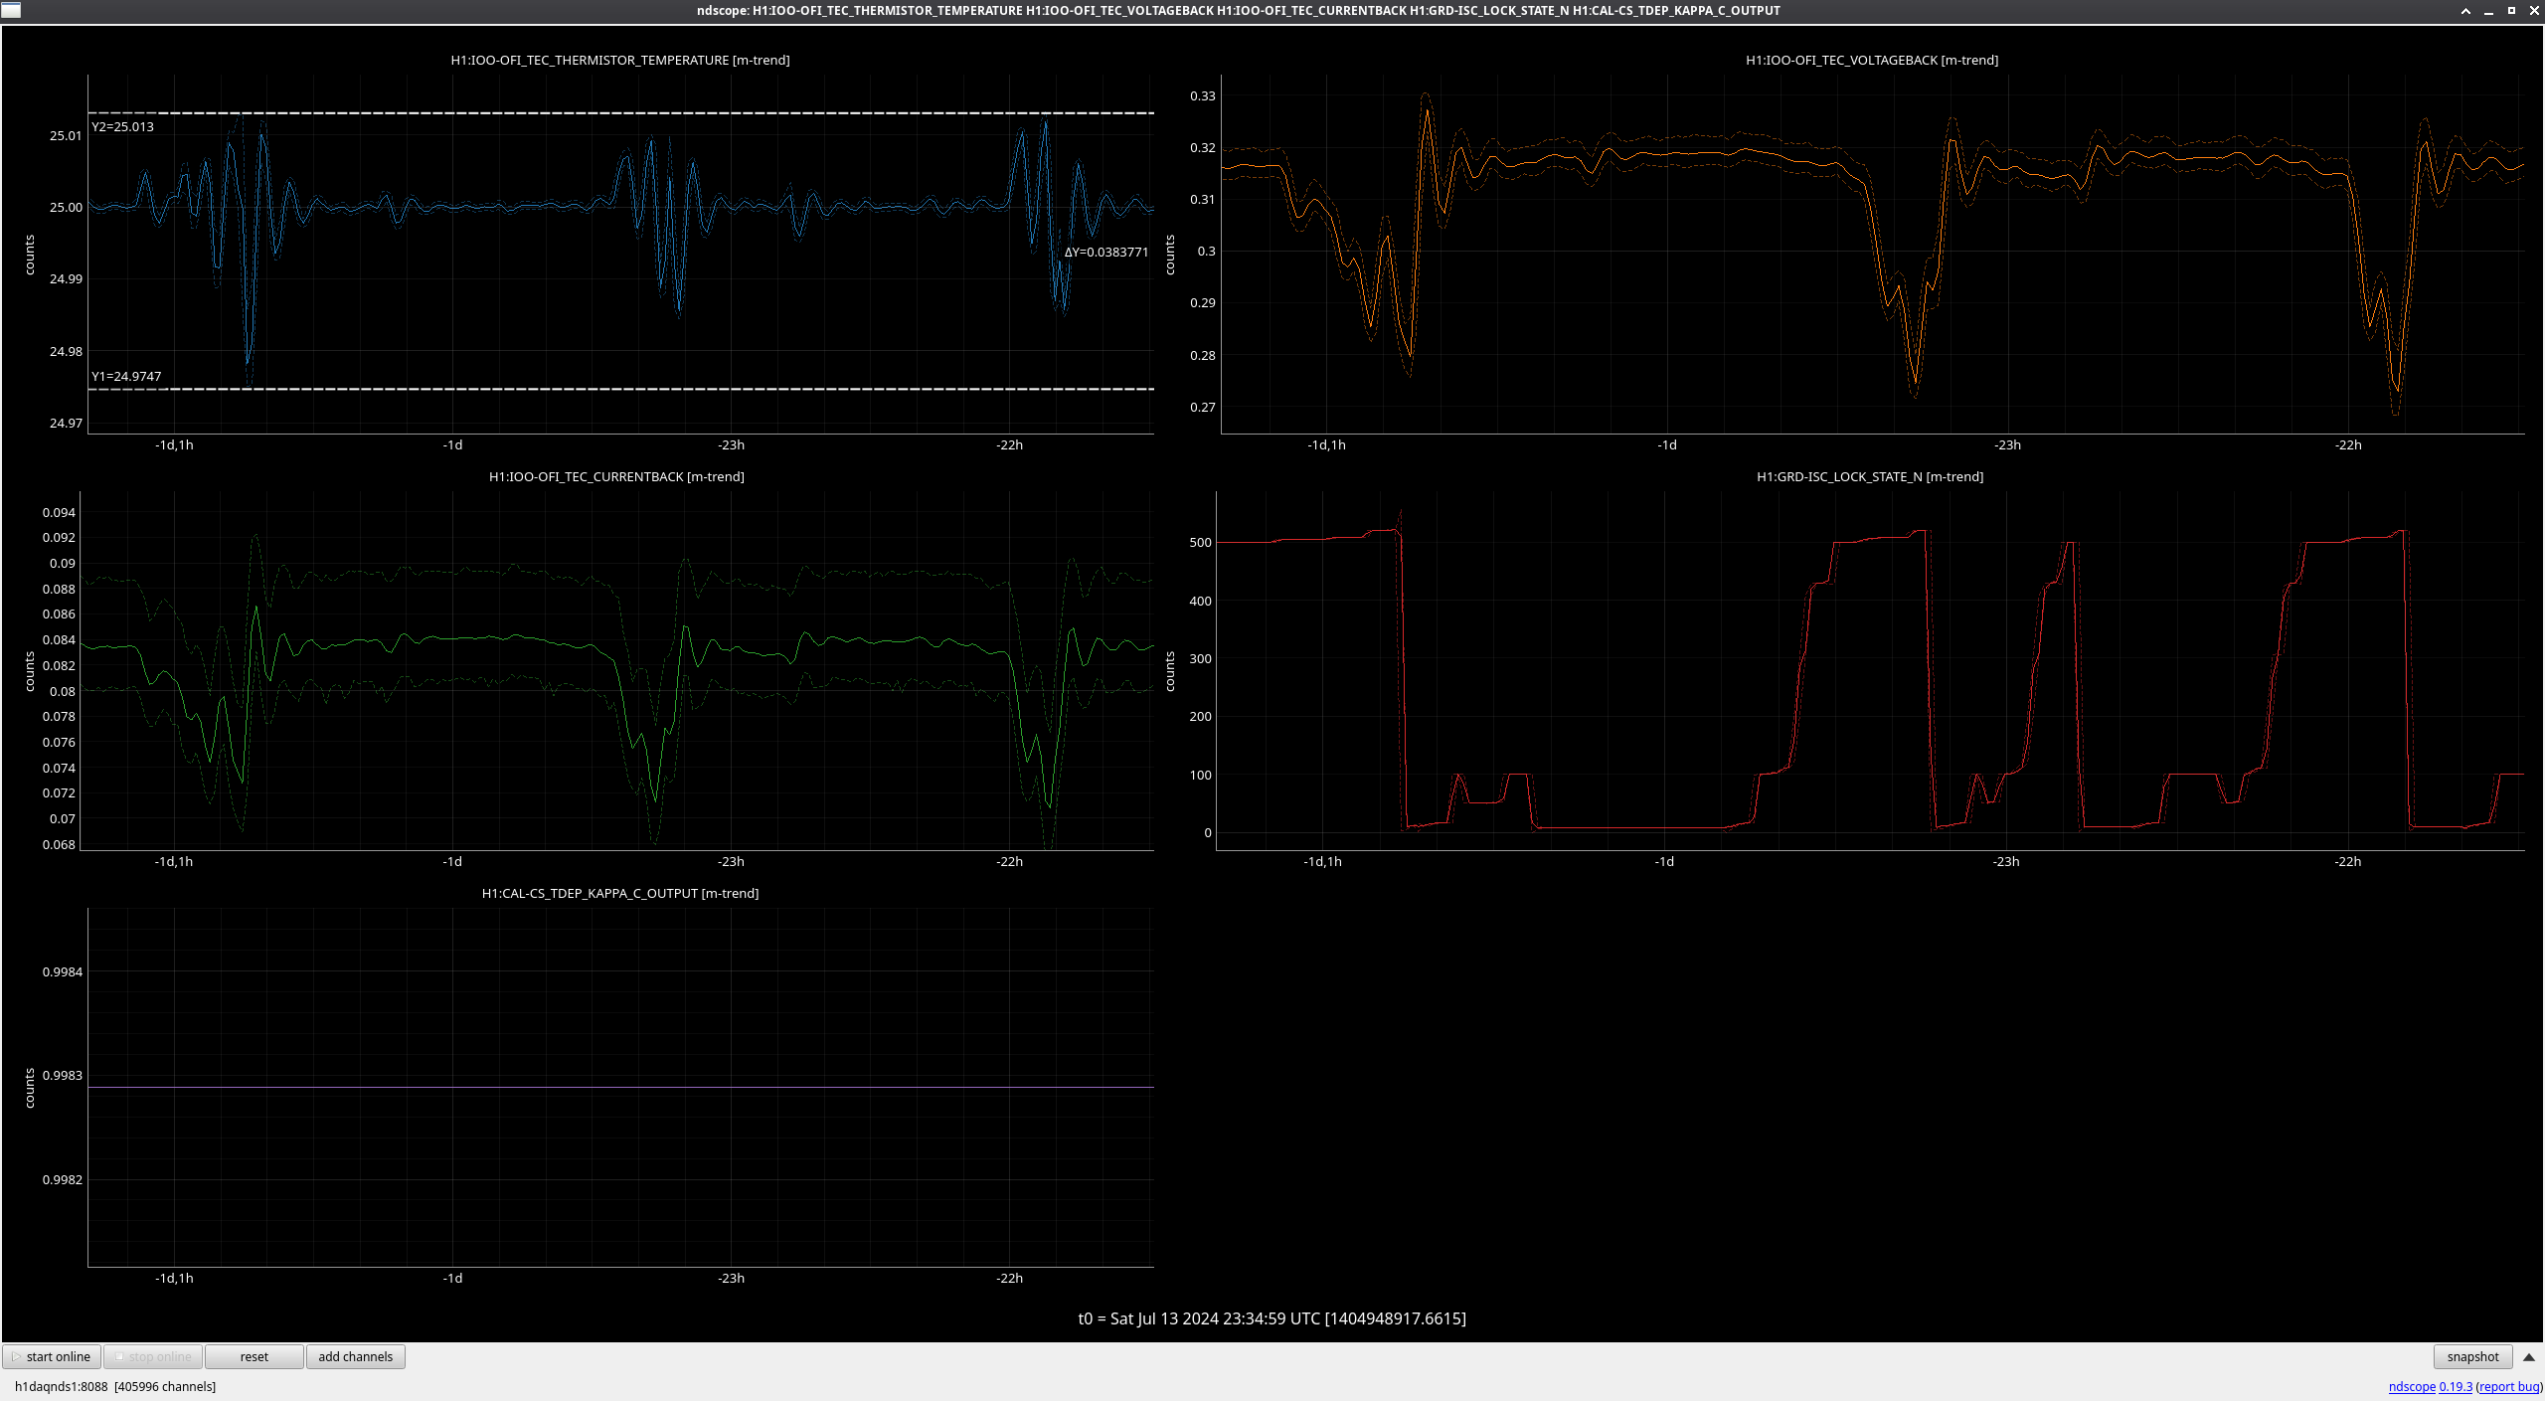Viewport: 2545px width, 1401px height.
Task: Click the TEC_VOLTAGEBACK plot title
Action: pos(1872,61)
